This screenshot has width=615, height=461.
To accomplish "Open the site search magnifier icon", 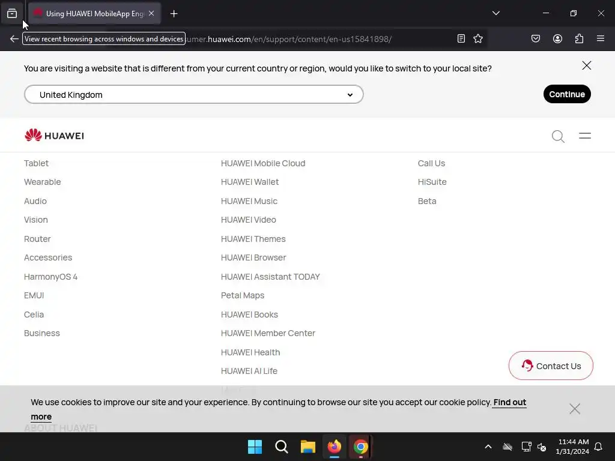I will click(x=558, y=136).
